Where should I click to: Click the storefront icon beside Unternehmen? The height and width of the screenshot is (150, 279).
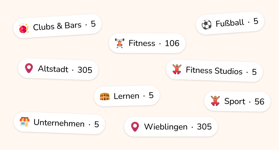25,122
